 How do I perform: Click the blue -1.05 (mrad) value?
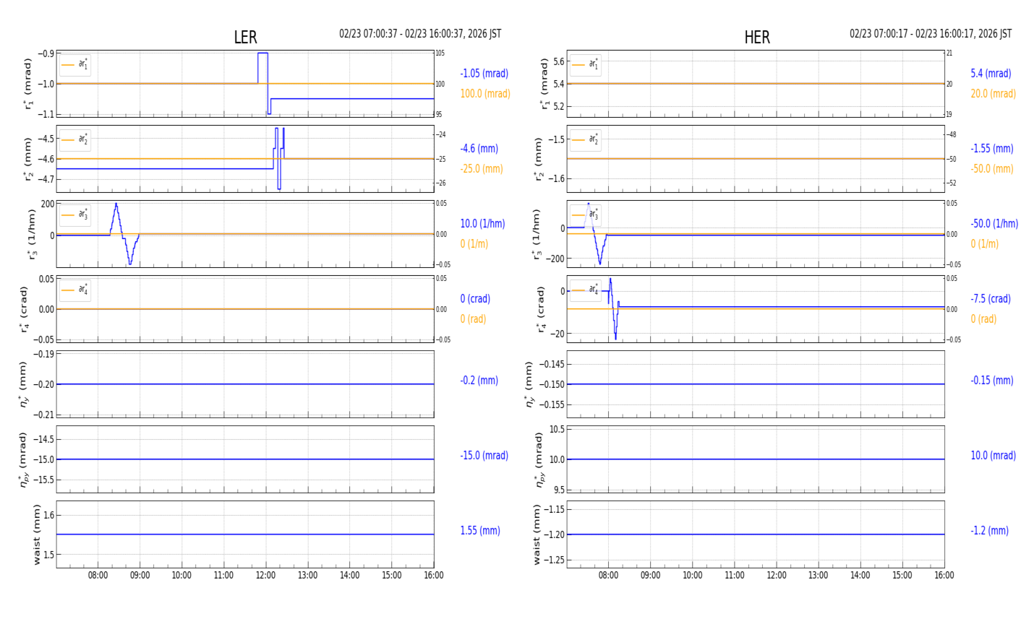pyautogui.click(x=484, y=74)
